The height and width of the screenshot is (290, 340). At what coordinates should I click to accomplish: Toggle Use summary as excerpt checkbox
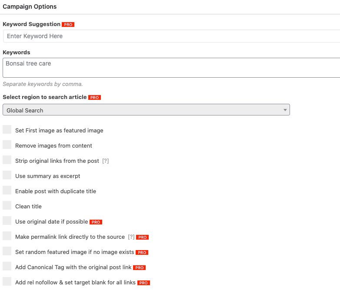click(x=7, y=175)
